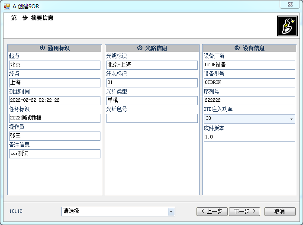Image resolution: width=303 pixels, height=225 pixels.
Task: Click the 下一步 button
Action: (244, 212)
